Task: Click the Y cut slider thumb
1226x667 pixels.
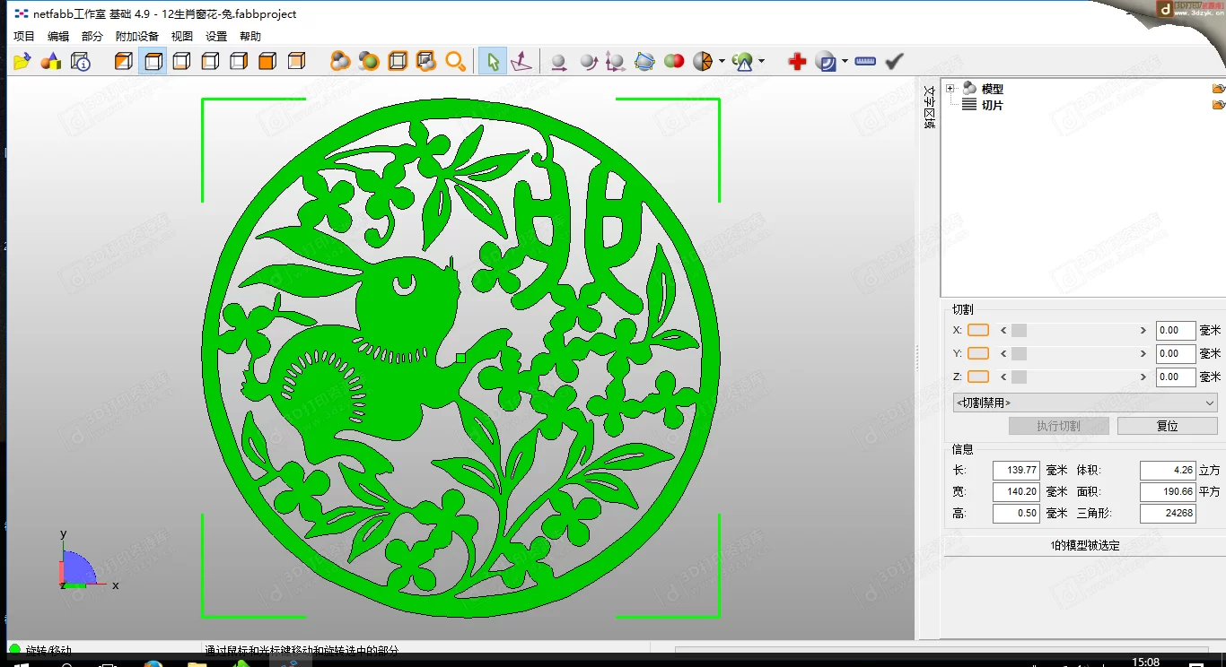Action: (1019, 353)
